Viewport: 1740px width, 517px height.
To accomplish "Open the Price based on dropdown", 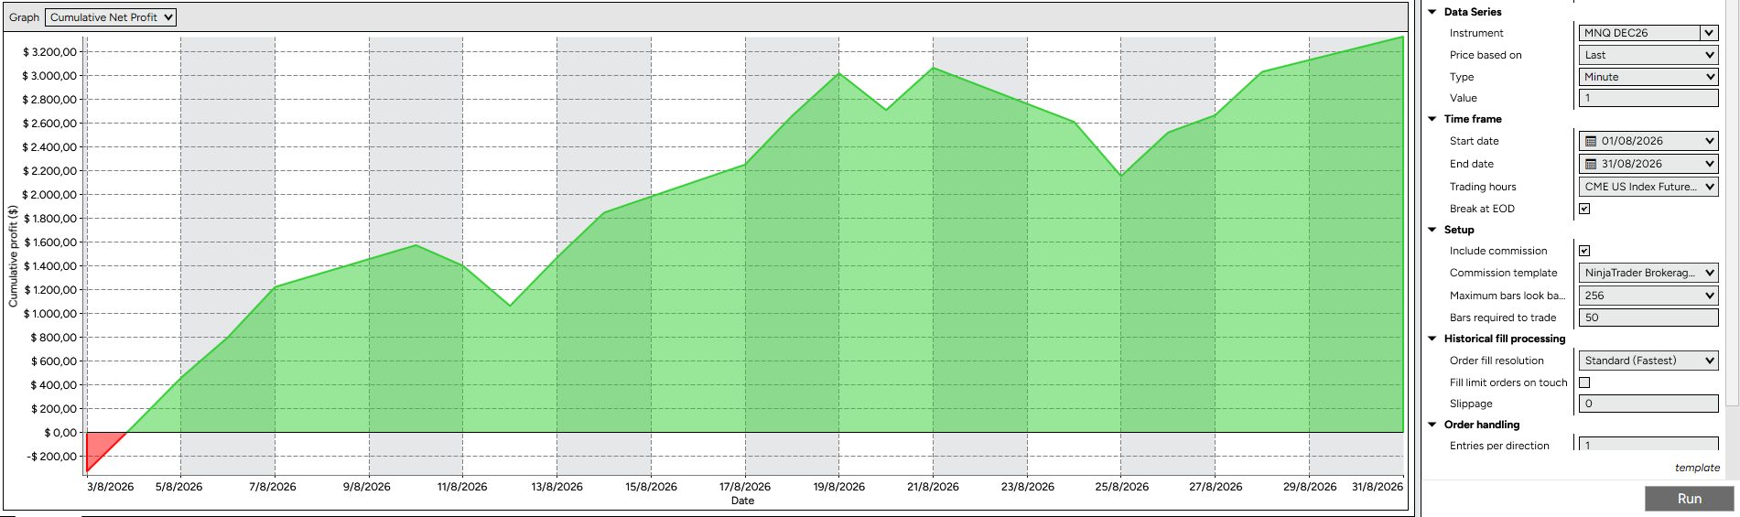I will point(1648,55).
